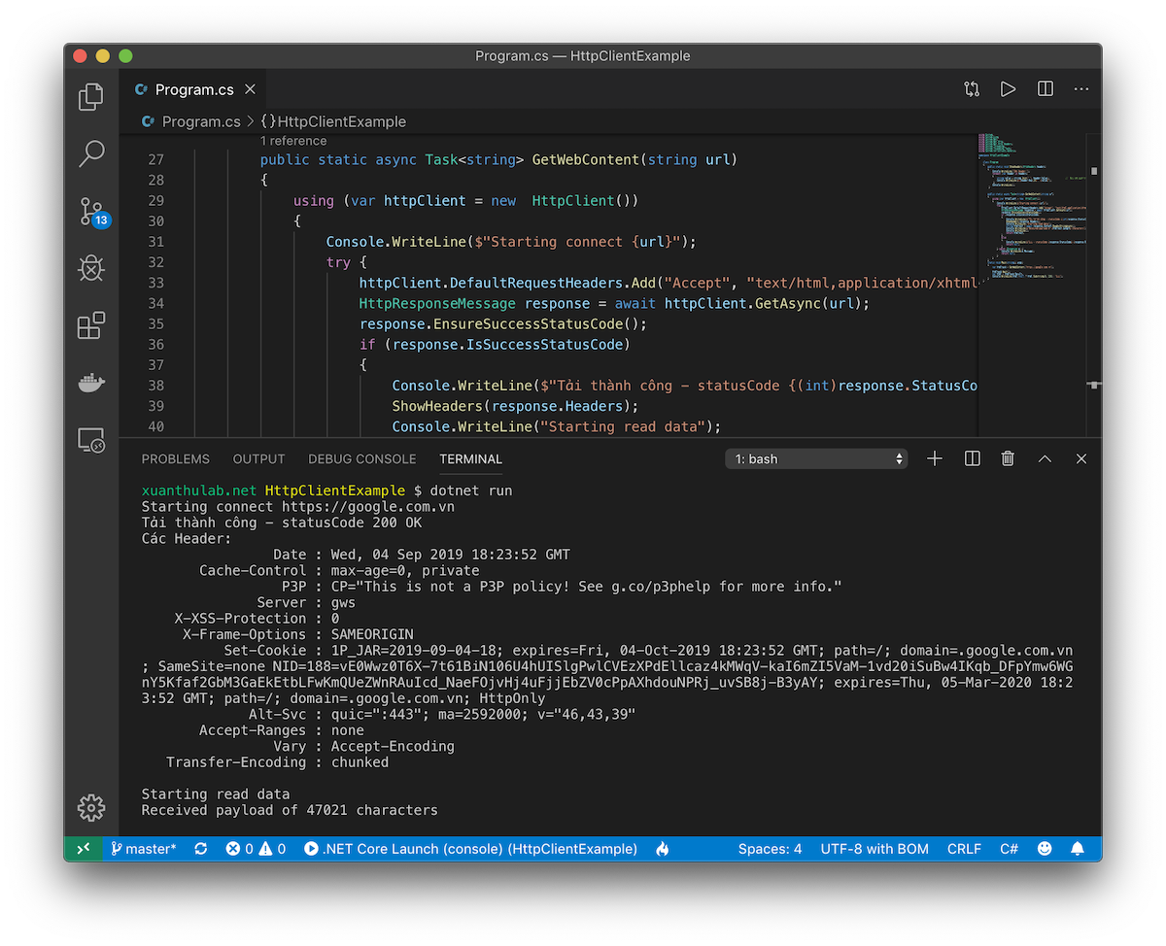Click the master* branch in status bar

pyautogui.click(x=144, y=848)
